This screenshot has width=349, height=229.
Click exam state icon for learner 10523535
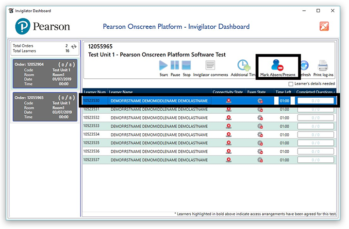[x=260, y=143]
